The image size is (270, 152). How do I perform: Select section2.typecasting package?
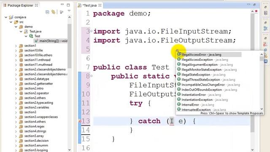pos(38,103)
